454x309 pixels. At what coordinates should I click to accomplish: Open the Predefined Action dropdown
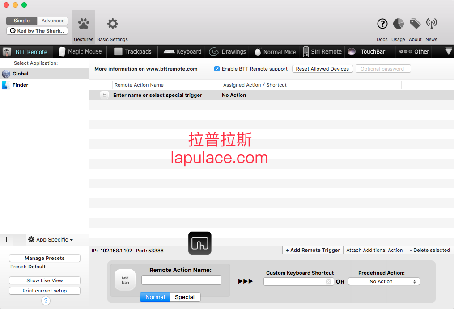[x=384, y=282]
